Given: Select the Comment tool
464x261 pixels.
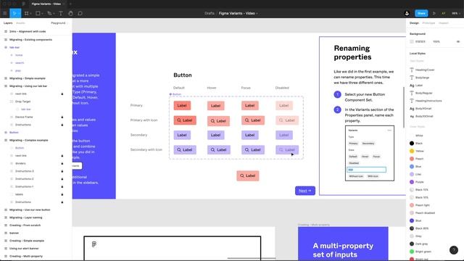Looking at the screenshot, I should (80, 13).
